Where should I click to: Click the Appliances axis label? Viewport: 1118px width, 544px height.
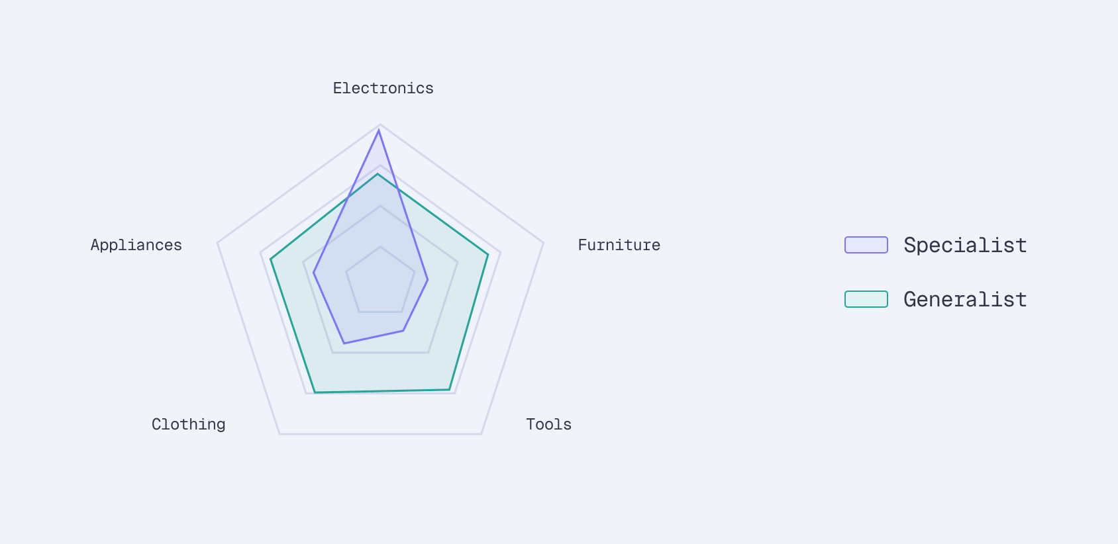tap(136, 245)
